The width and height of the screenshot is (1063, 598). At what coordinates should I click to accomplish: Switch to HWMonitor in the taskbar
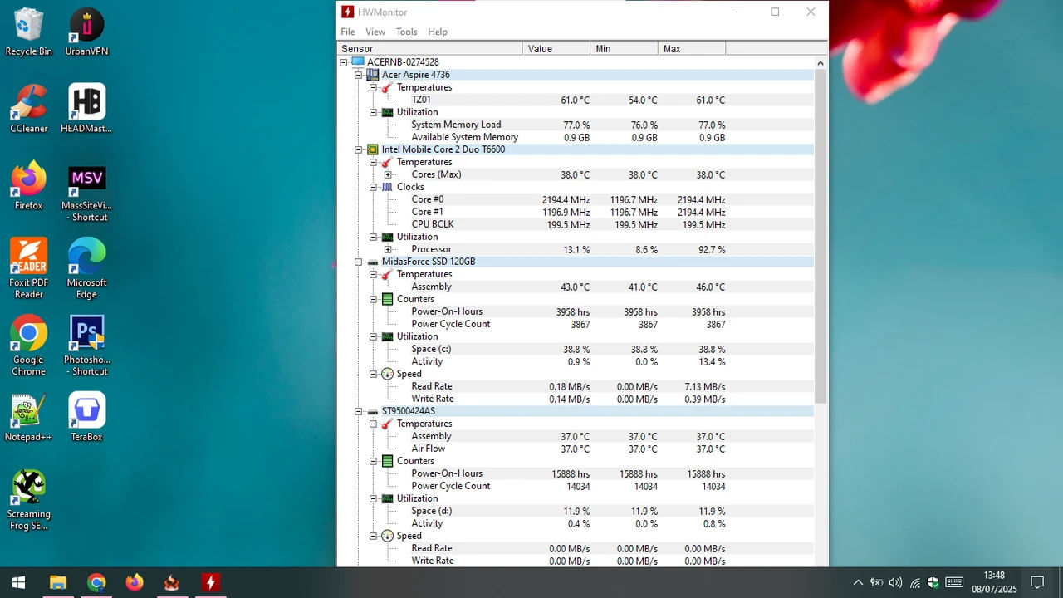(210, 582)
